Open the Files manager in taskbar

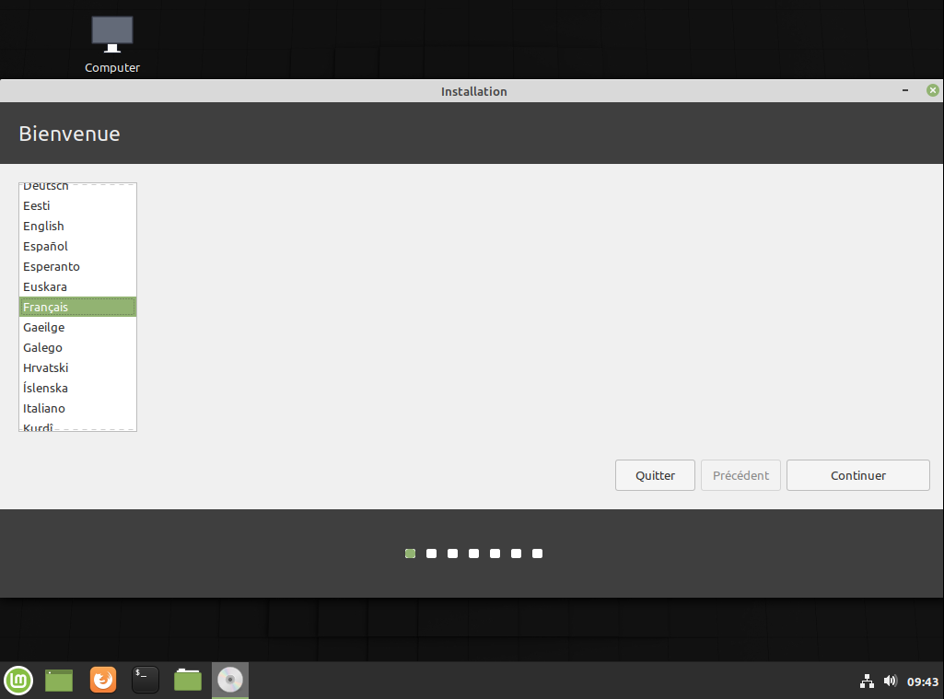tap(188, 681)
